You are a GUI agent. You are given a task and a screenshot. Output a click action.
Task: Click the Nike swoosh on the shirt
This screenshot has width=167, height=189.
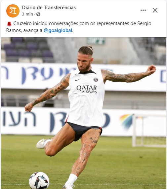[77, 80]
